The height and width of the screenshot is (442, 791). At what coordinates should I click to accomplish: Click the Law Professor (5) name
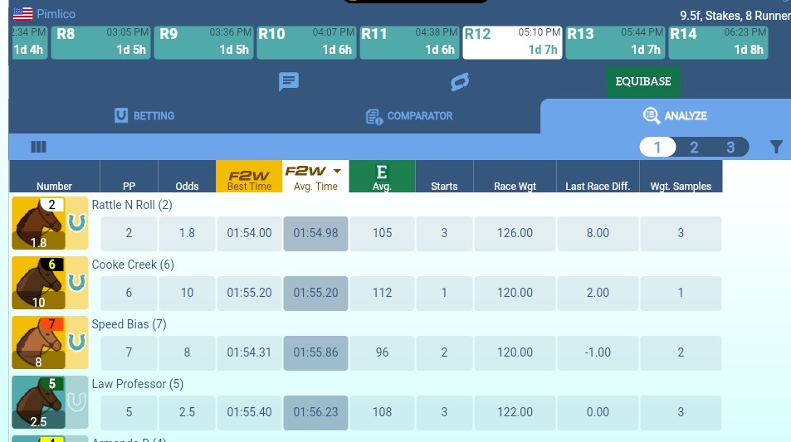pyautogui.click(x=137, y=384)
